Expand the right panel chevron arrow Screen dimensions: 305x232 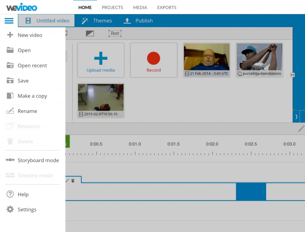296,117
